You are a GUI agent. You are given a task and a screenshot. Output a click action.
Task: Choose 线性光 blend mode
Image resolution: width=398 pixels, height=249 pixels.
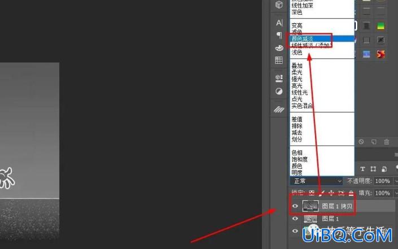click(x=322, y=93)
